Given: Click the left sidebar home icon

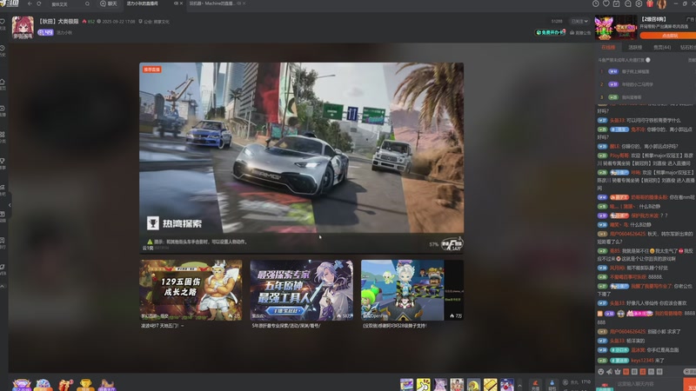Looking at the screenshot, I should point(3,82).
